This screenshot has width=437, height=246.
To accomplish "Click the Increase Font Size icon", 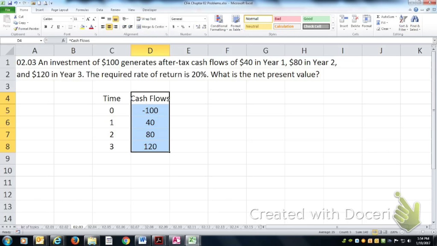I will click(88, 19).
